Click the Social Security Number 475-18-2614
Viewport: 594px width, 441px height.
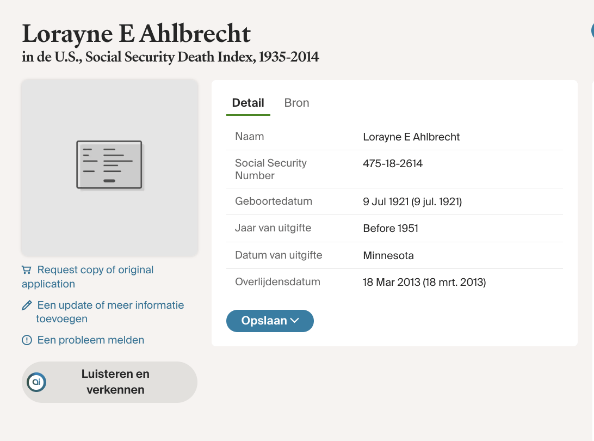(x=393, y=163)
